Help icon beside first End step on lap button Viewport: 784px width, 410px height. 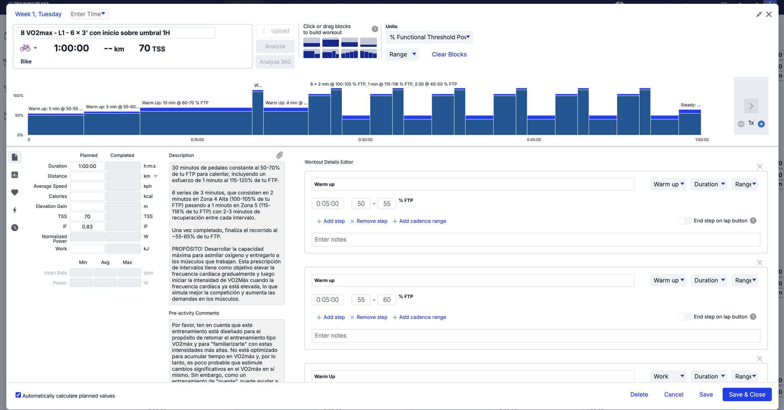tap(753, 220)
